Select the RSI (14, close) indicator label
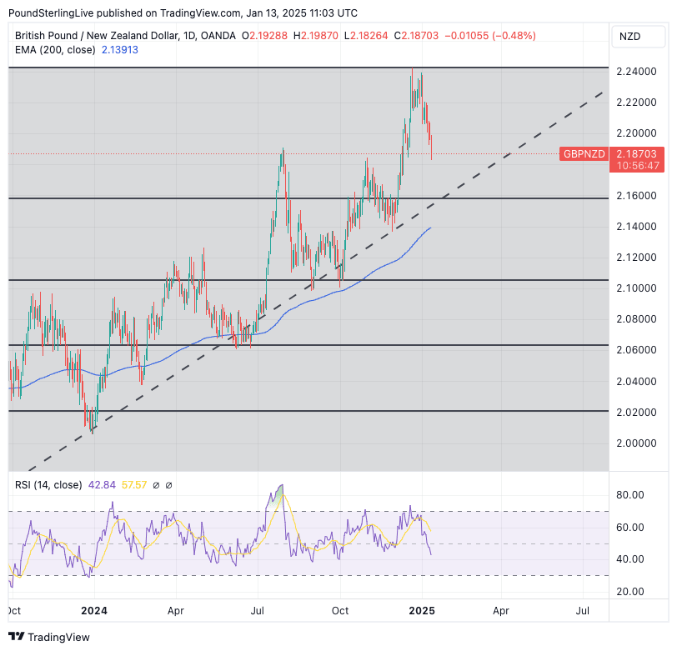This screenshot has width=677, height=651. click(48, 484)
